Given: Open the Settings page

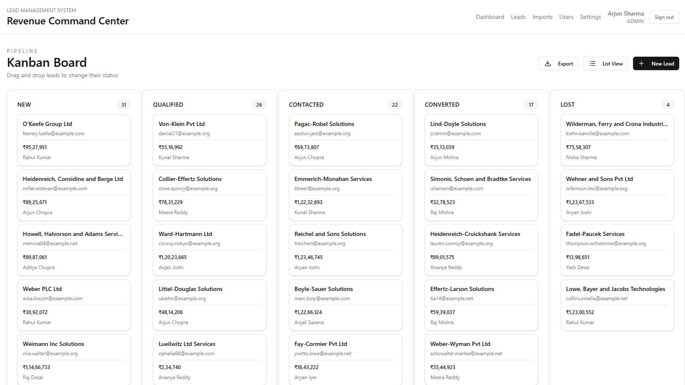Looking at the screenshot, I should pyautogui.click(x=590, y=17).
